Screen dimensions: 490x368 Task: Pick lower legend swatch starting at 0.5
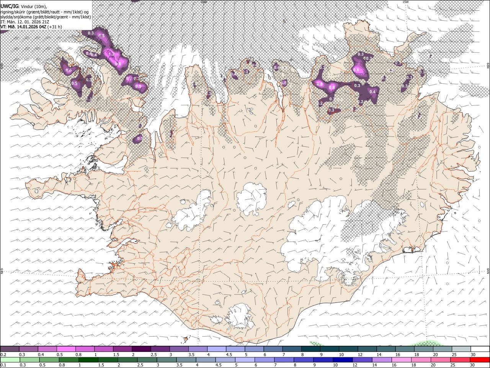pos(49,360)
